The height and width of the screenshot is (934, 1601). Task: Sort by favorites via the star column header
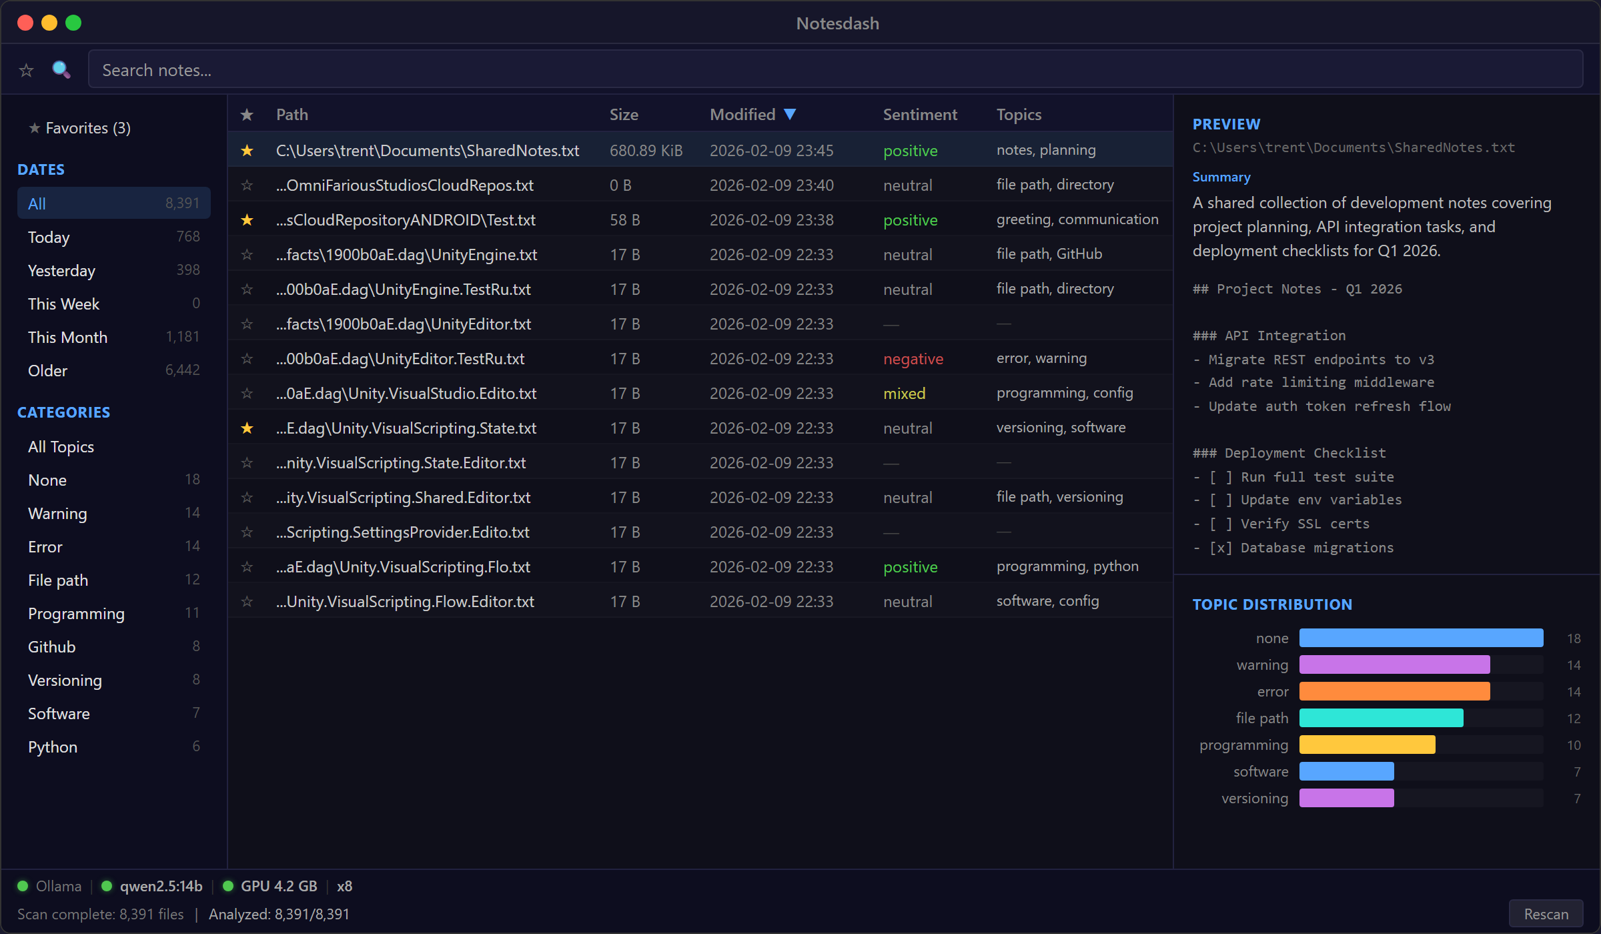(247, 114)
